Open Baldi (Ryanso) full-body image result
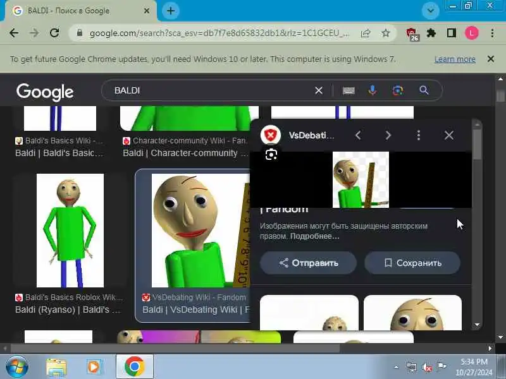506x379 pixels. coord(70,231)
